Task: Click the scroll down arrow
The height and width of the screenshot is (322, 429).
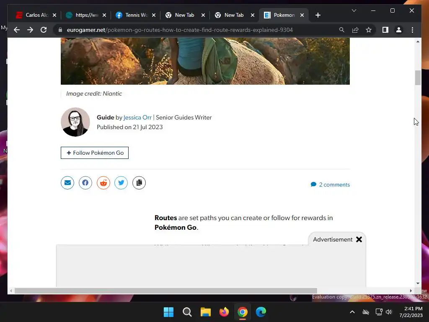Action: pos(418,283)
